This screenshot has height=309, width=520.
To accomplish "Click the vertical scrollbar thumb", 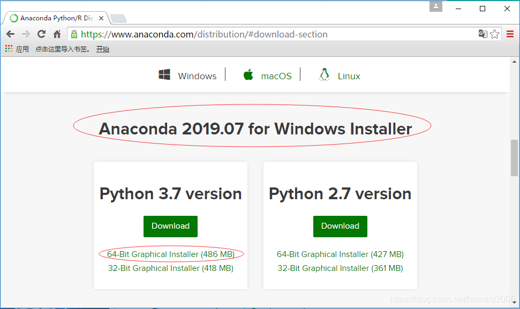I will [x=514, y=158].
